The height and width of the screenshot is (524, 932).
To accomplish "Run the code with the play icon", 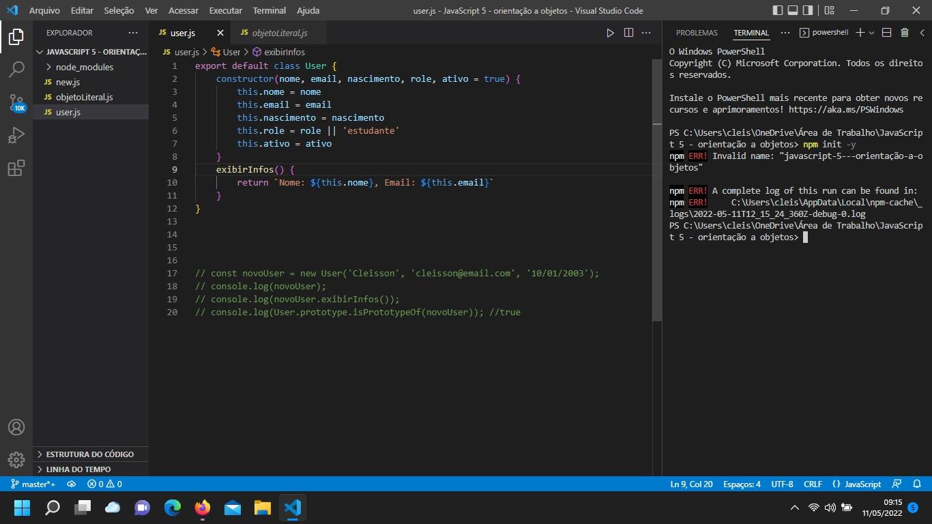I will coord(611,33).
